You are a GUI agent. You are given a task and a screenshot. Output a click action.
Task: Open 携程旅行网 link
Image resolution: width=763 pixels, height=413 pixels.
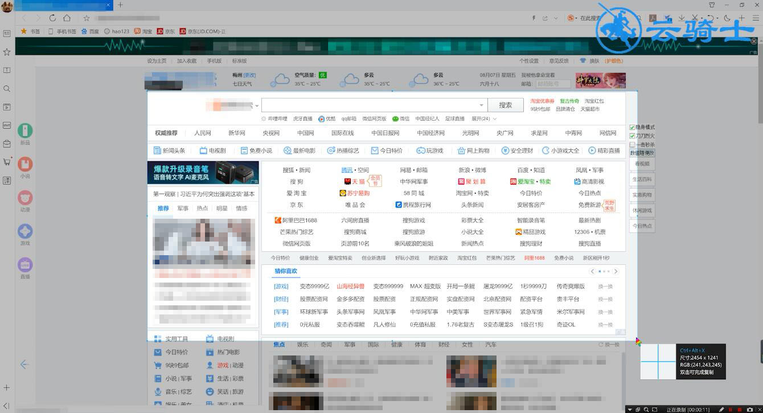[413, 205]
